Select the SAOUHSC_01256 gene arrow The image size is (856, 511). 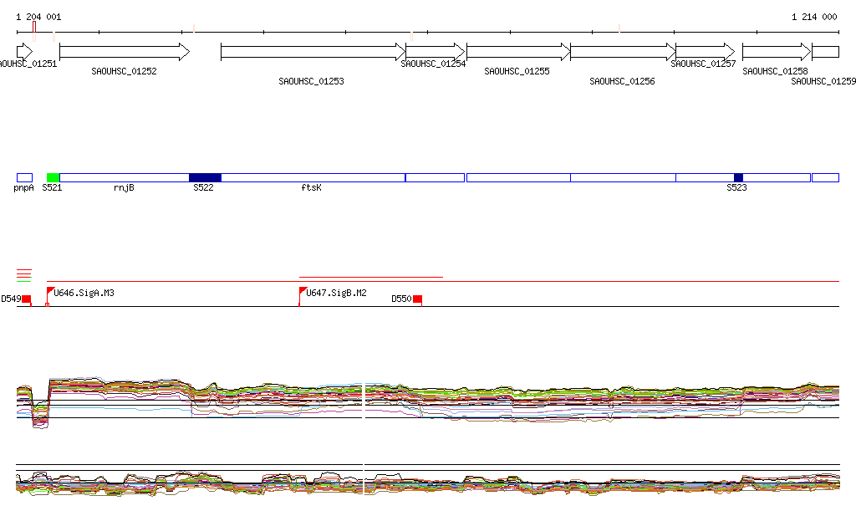(x=622, y=52)
